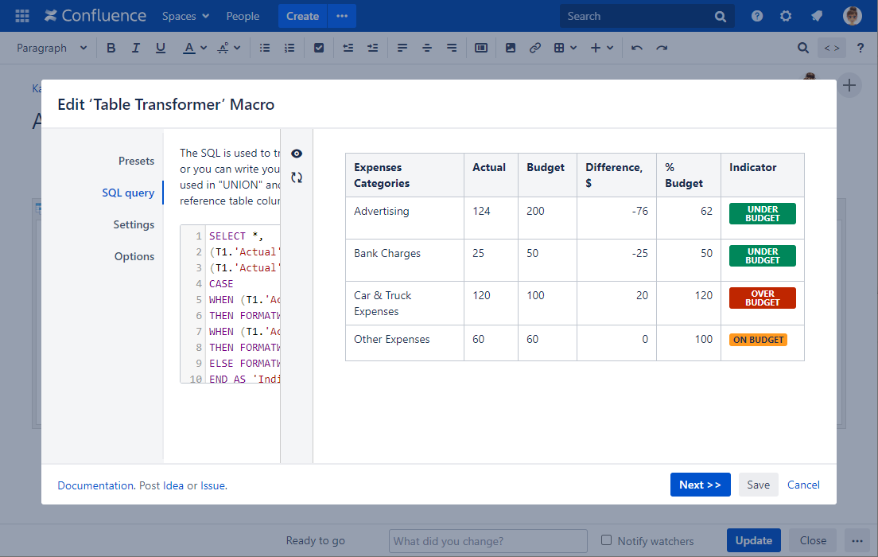Screen dimensions: 878x557
Task: Open the Spaces dropdown menu
Action: [x=185, y=16]
